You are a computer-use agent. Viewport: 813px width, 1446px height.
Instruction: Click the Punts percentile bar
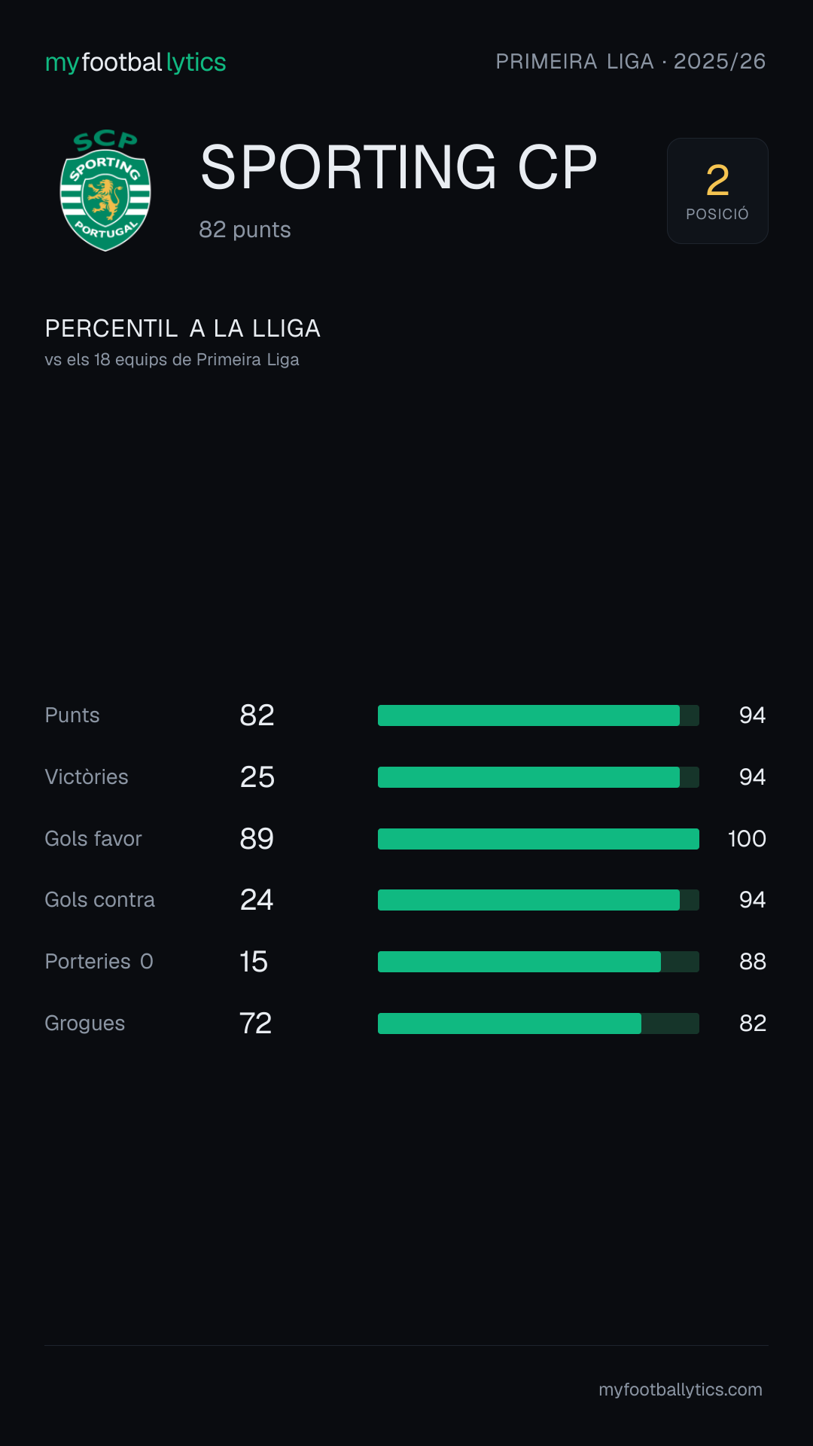[x=538, y=715]
